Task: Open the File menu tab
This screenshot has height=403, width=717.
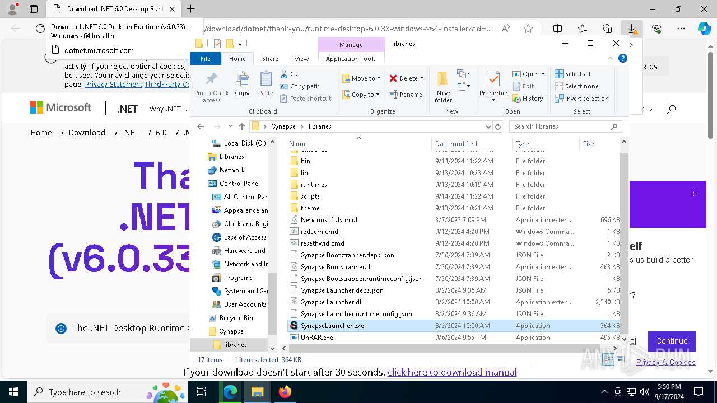Action: click(206, 59)
